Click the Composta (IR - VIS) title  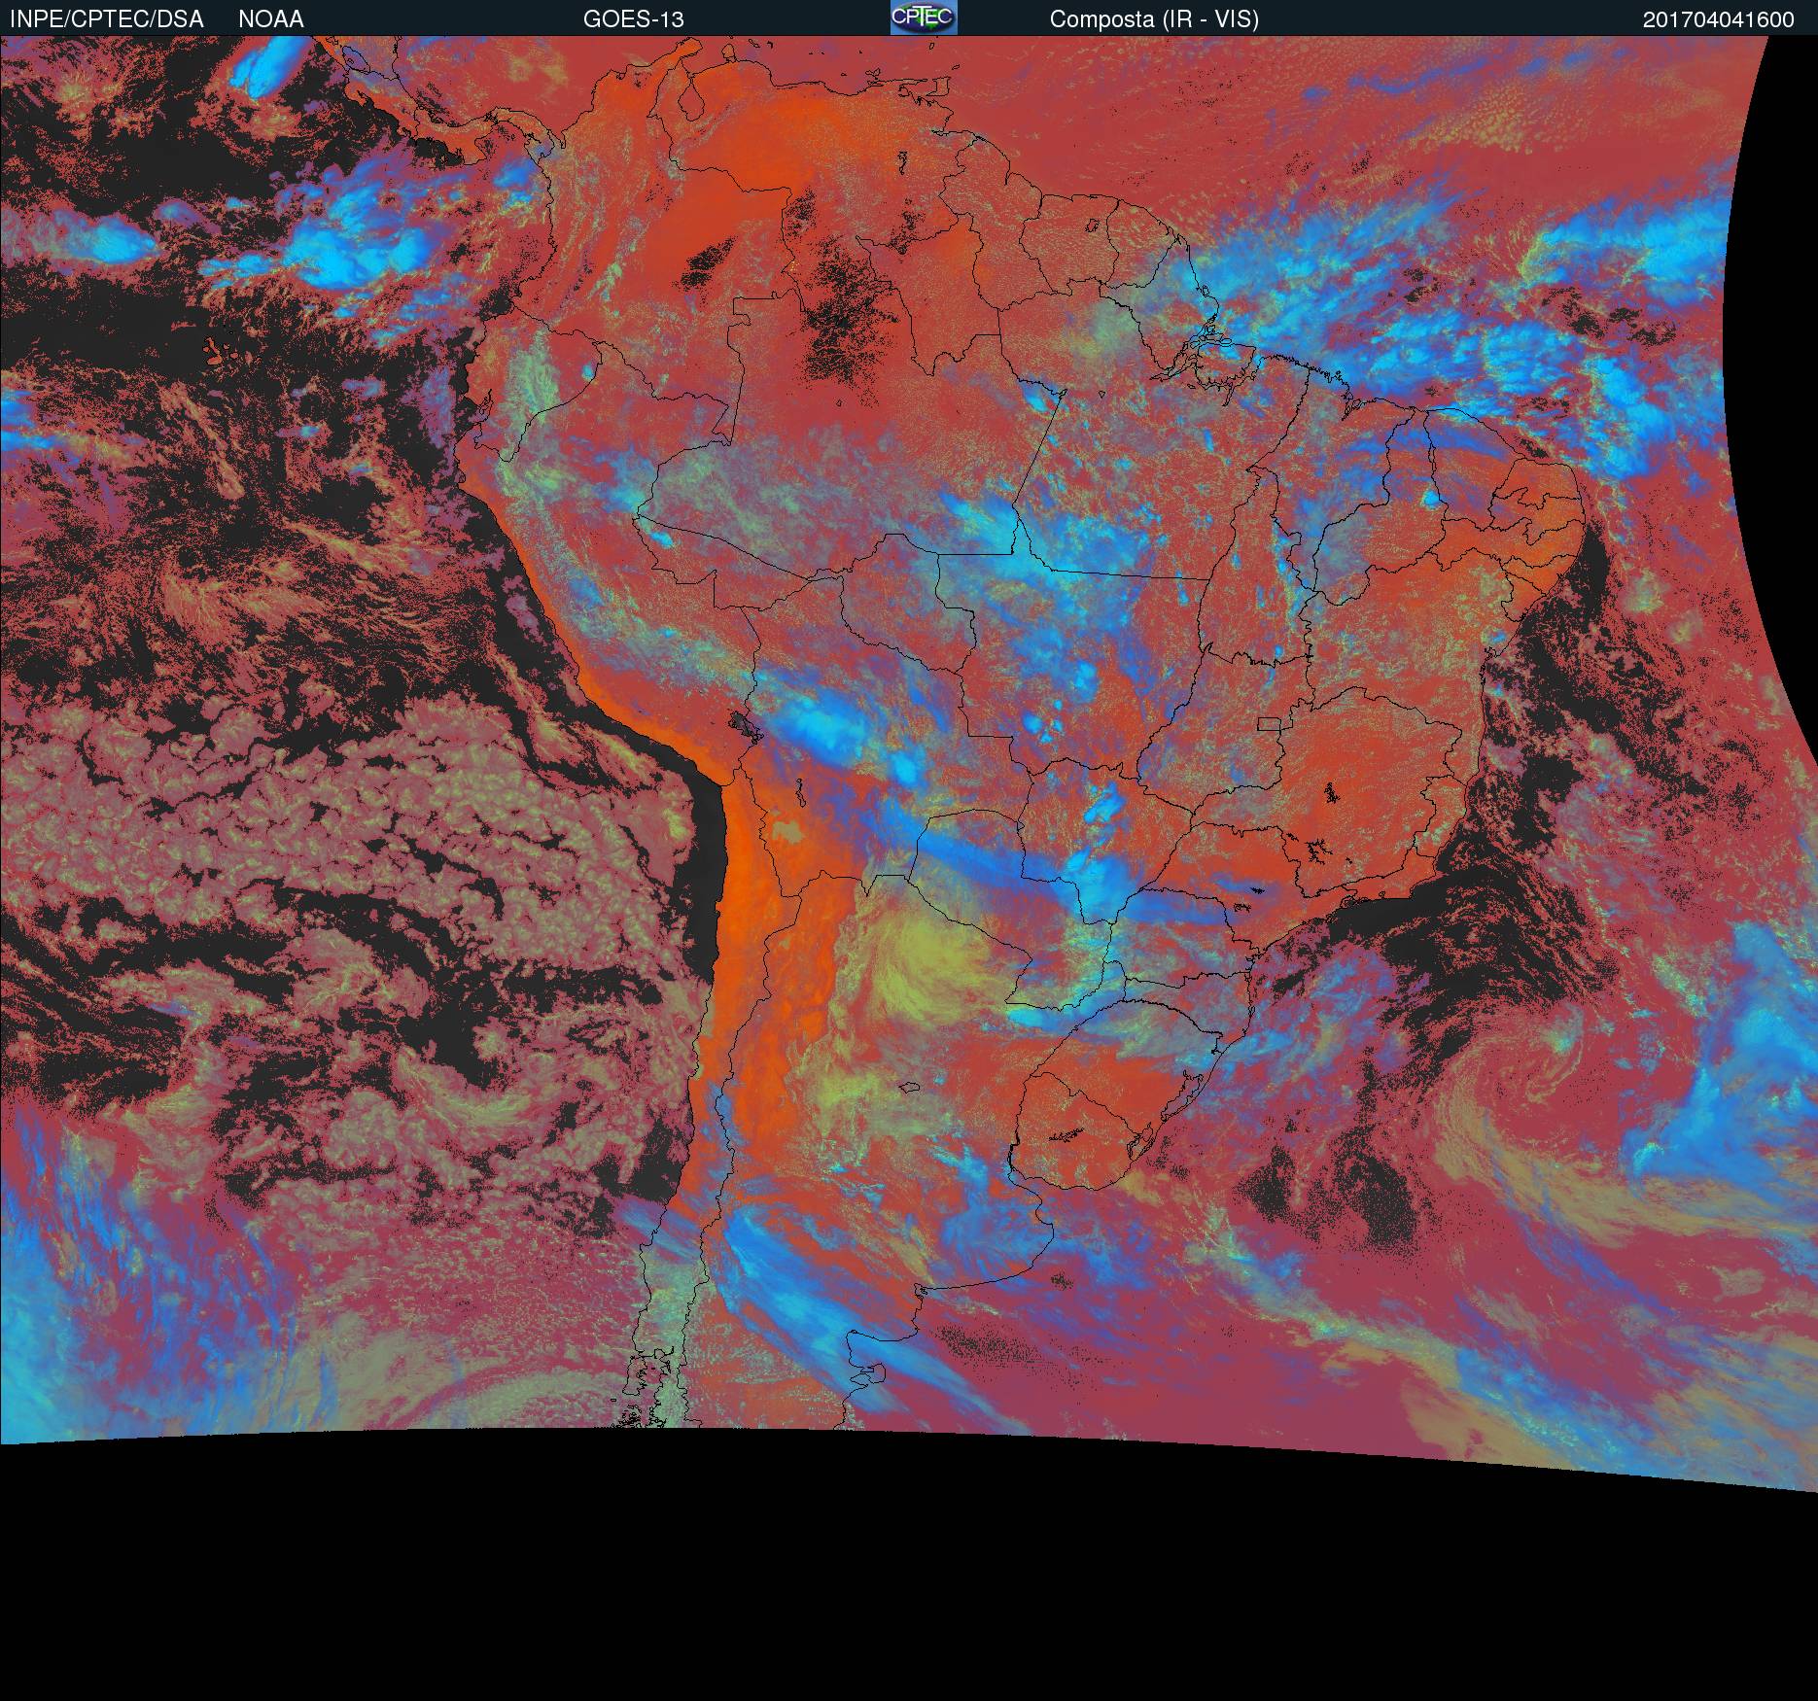1154,19
